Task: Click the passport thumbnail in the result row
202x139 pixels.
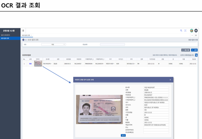Action: (x=38, y=63)
